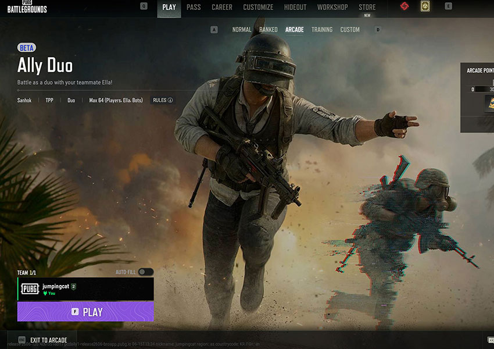Screen dimensions: 494x349
Task: Open the WORKSHOP tab
Action: tap(332, 7)
